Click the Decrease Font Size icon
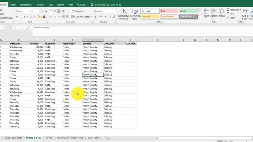 click(x=46, y=11)
